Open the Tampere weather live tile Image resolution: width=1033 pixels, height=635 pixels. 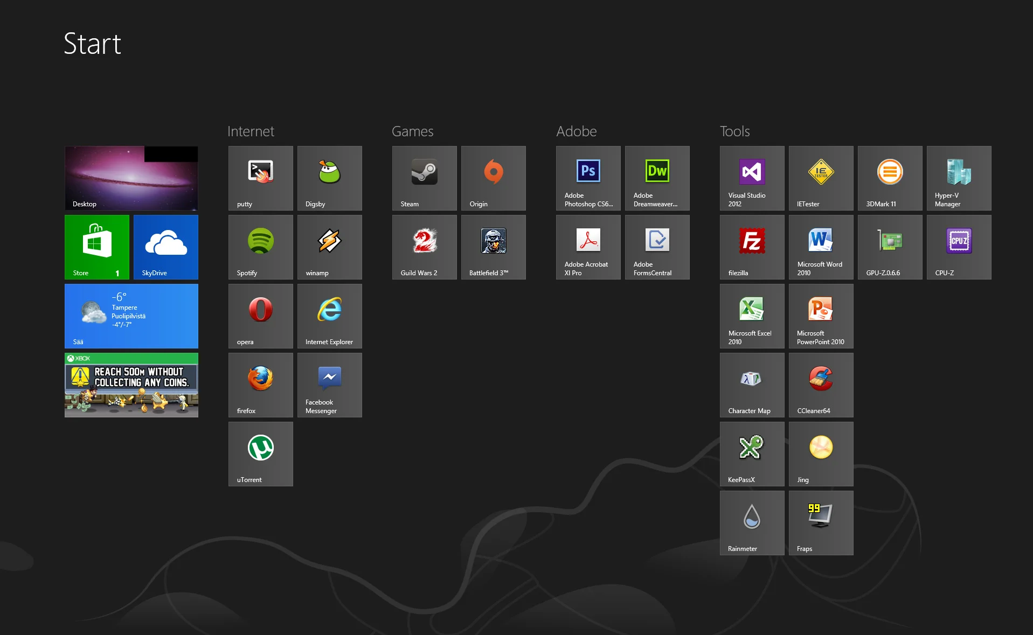tap(131, 316)
